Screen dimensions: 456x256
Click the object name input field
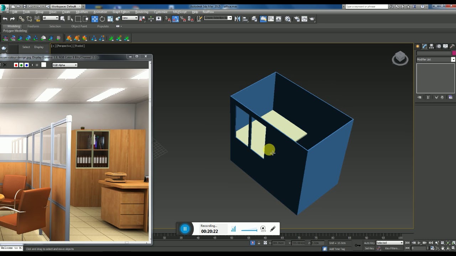(x=434, y=53)
